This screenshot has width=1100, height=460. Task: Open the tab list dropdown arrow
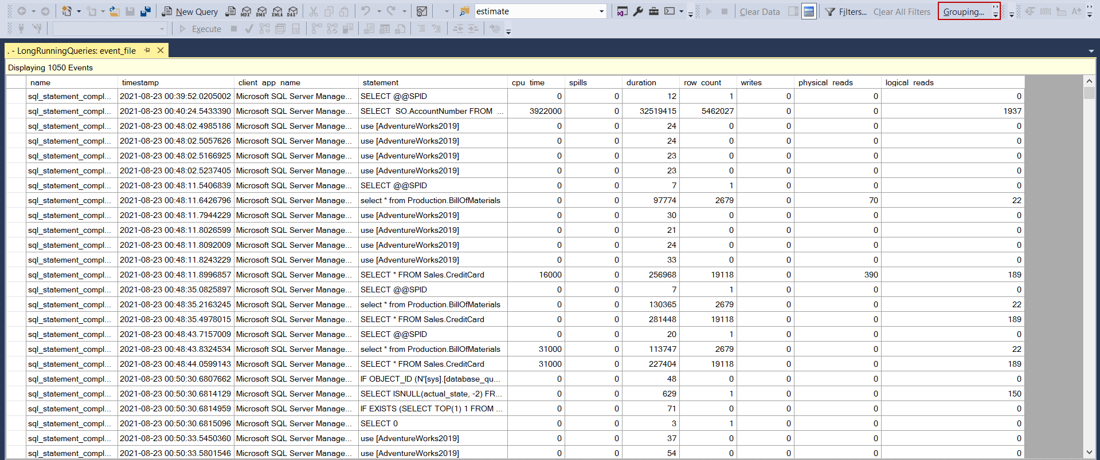[x=1091, y=51]
